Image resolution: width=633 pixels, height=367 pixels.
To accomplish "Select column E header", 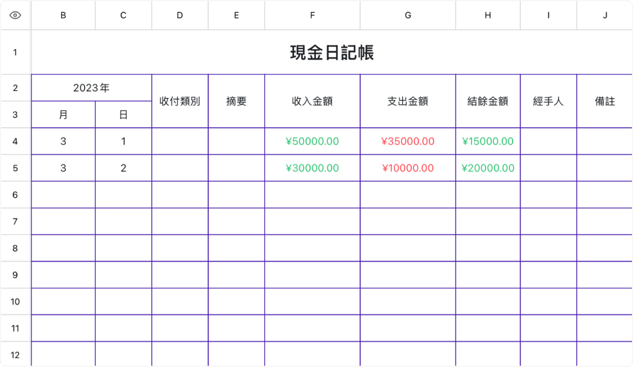I will 236,15.
